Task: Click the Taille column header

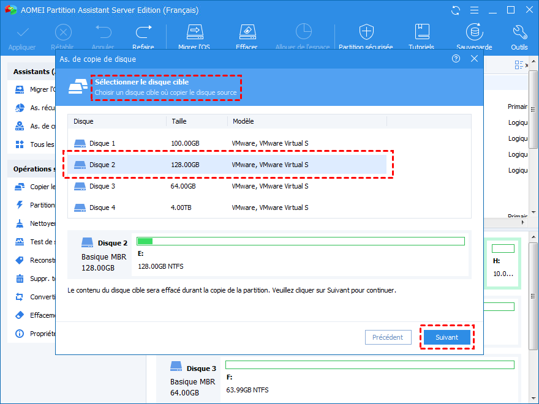Action: point(197,121)
